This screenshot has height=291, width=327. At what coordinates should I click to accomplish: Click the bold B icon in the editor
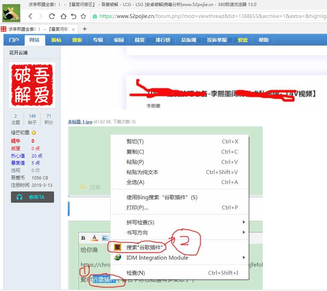[83, 238]
